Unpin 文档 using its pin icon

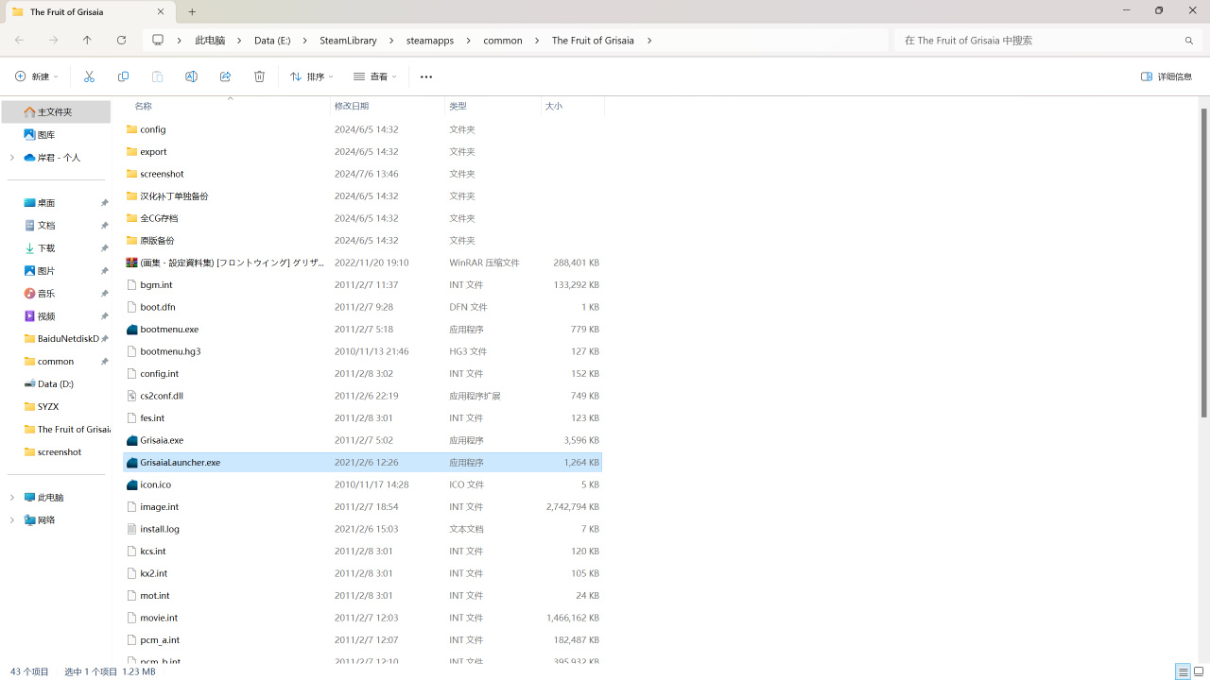click(x=105, y=226)
